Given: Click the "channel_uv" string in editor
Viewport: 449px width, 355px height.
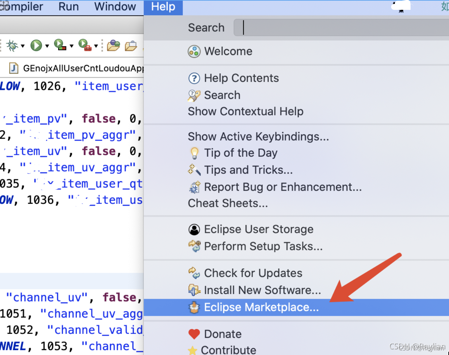Looking at the screenshot, I should [47, 298].
